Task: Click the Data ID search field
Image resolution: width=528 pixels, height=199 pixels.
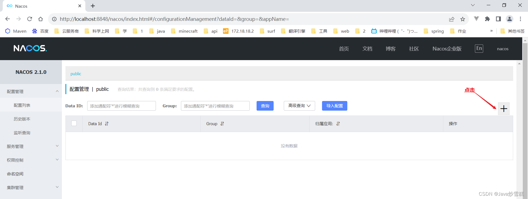Action: [122, 106]
